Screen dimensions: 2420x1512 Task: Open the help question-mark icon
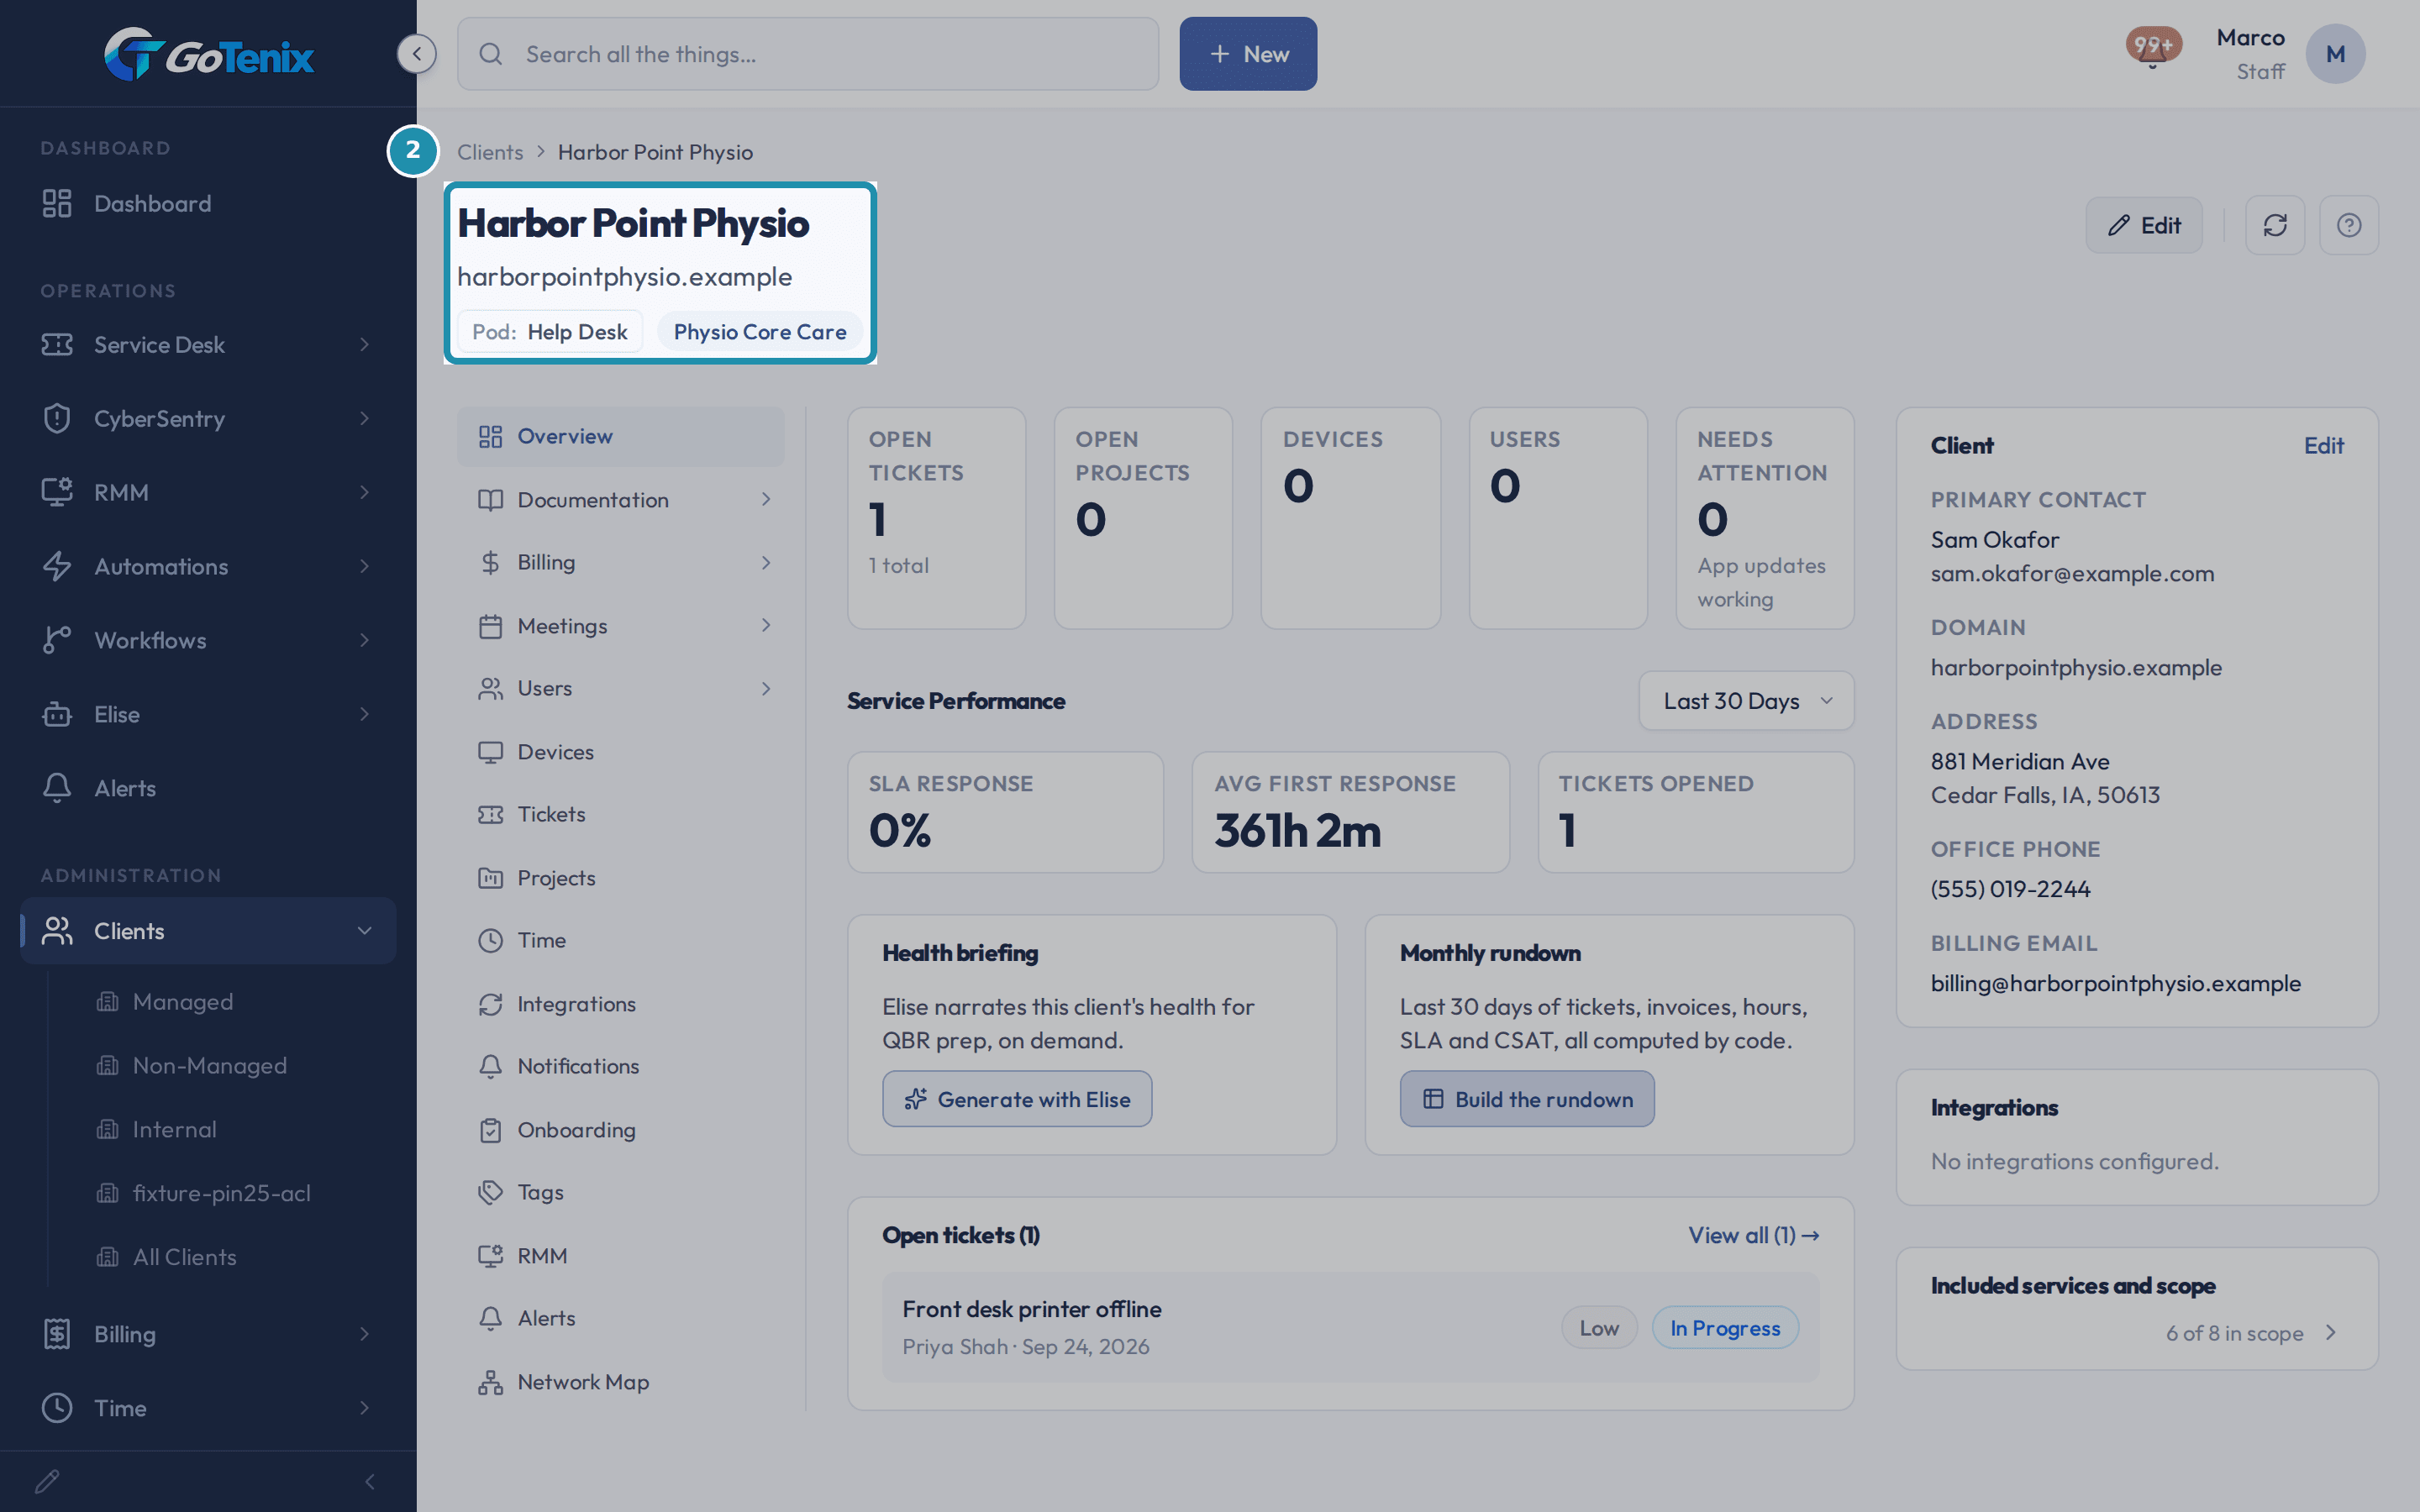(x=2349, y=225)
